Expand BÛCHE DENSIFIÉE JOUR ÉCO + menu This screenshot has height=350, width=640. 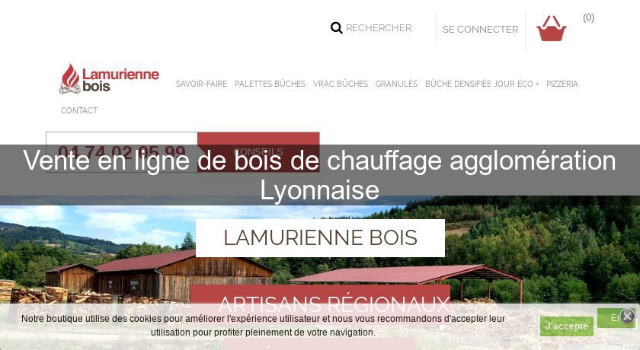482,84
